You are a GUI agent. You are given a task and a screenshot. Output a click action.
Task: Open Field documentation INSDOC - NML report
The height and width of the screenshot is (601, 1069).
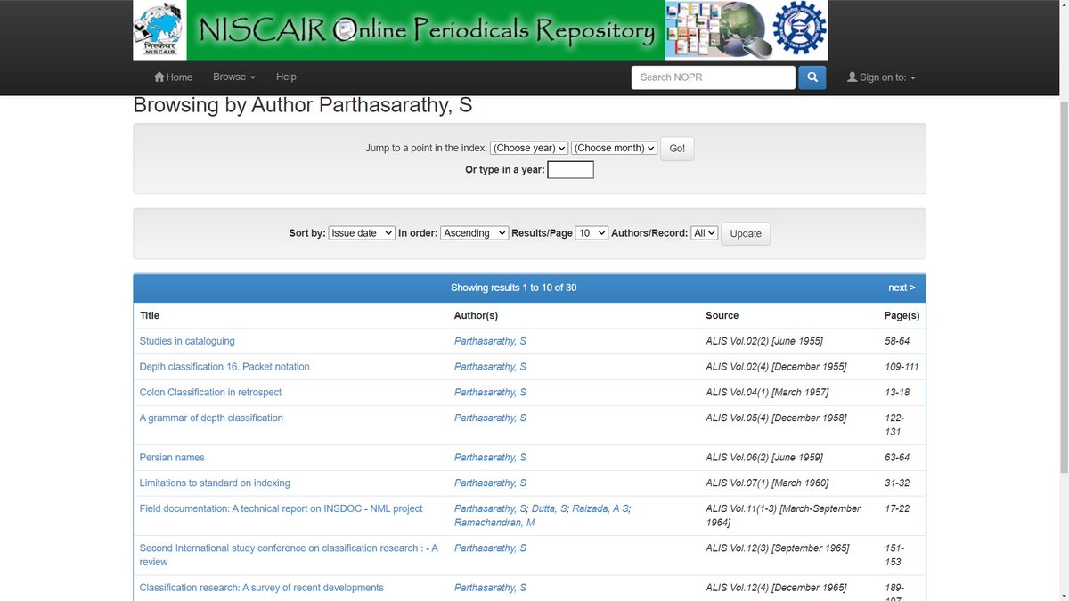click(282, 509)
